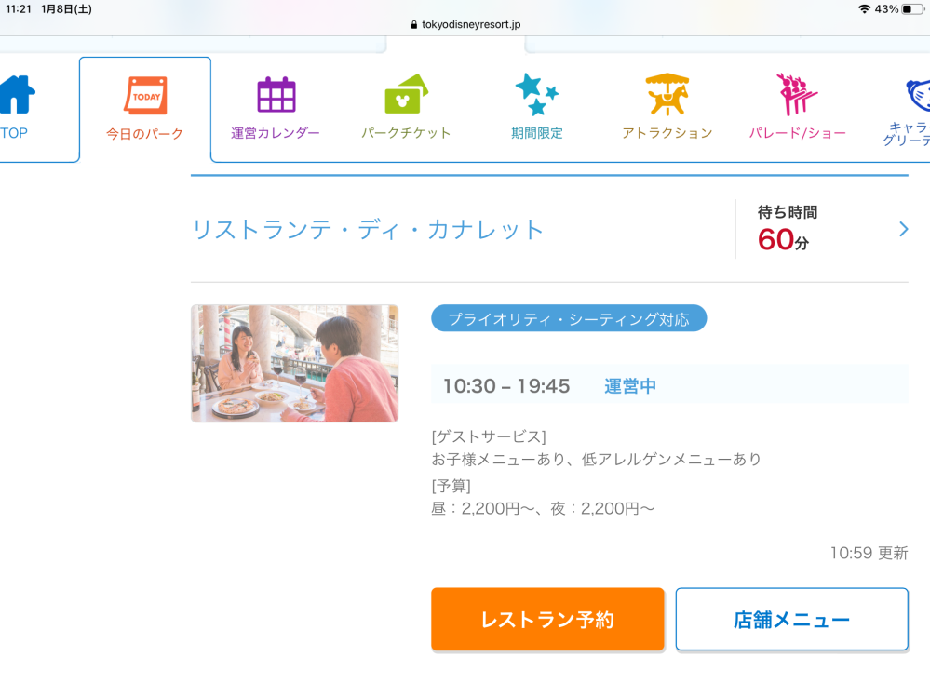Tap the Wi-Fi status icon
Screen dimensions: 930x697
(x=864, y=9)
